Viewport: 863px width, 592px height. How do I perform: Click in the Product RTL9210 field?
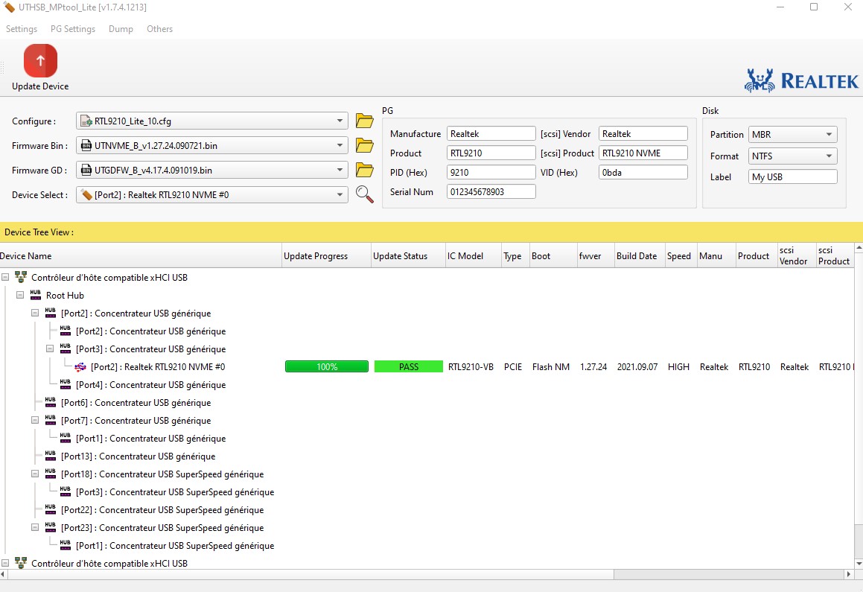click(x=491, y=153)
